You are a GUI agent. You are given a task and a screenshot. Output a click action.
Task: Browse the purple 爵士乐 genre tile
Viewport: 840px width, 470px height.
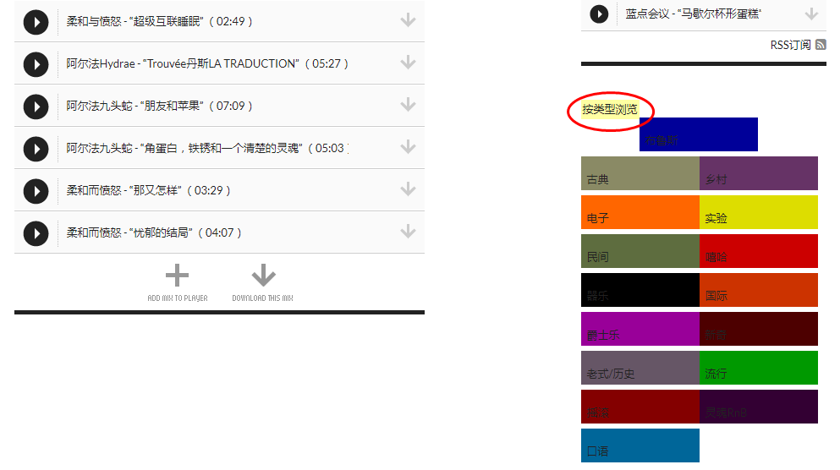tap(640, 329)
